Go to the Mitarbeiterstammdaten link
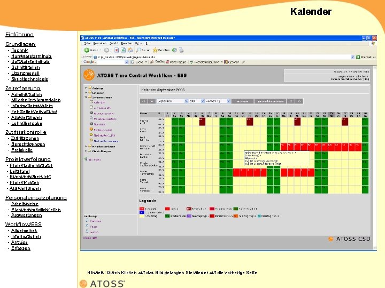The width and height of the screenshot is (385, 288). [36, 100]
